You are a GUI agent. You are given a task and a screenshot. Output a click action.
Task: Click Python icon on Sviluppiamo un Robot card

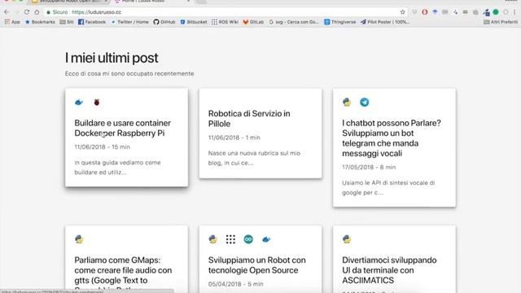(213, 239)
